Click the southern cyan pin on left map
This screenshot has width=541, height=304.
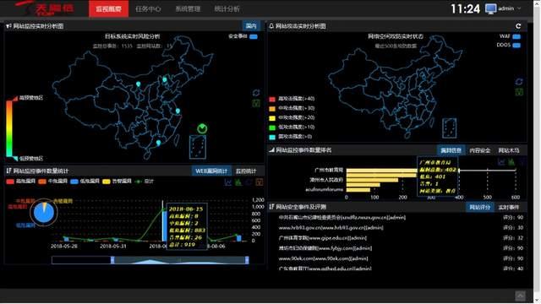(158, 143)
